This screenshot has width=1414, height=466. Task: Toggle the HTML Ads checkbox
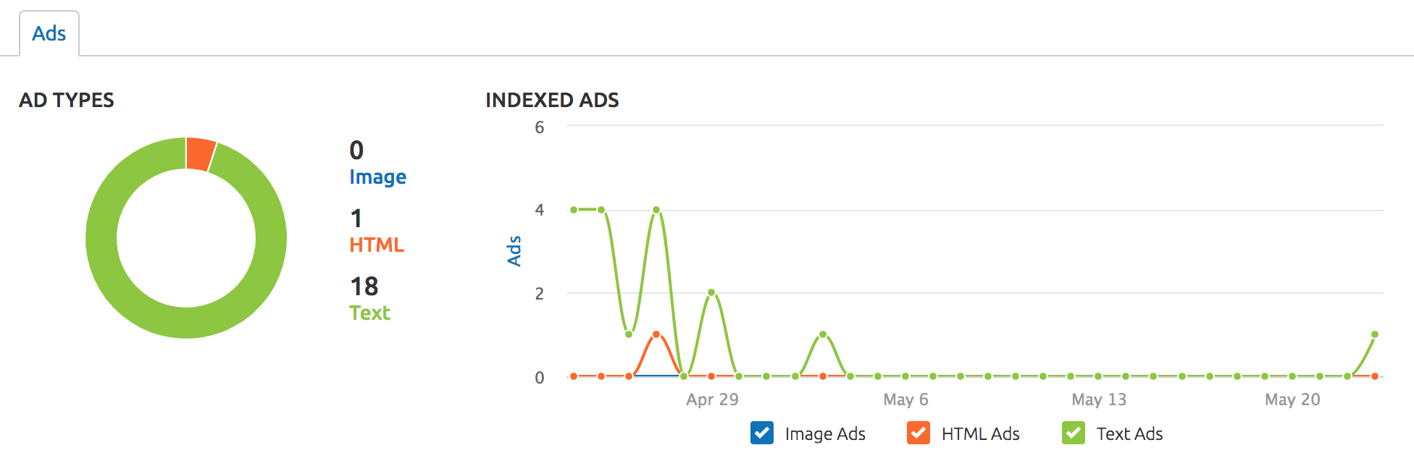(x=919, y=433)
